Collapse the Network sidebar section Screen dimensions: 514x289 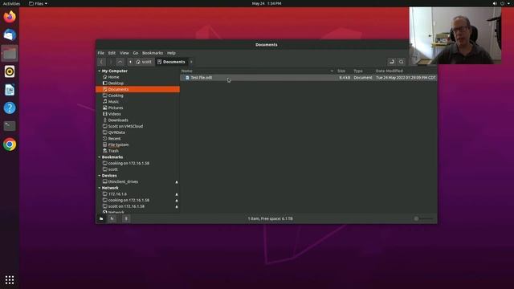pyautogui.click(x=100, y=188)
